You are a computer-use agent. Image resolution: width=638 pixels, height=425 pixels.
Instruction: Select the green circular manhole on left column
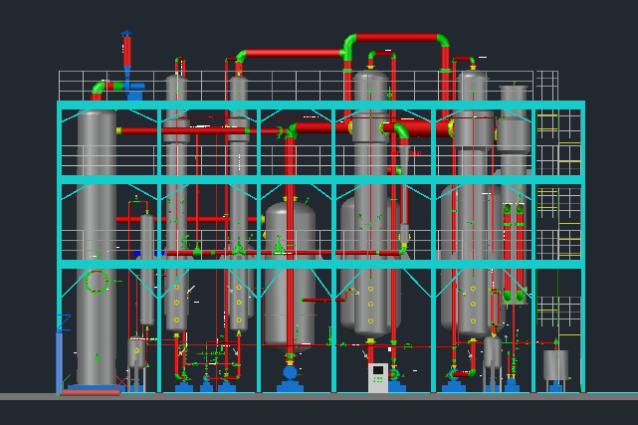pyautogui.click(x=97, y=282)
